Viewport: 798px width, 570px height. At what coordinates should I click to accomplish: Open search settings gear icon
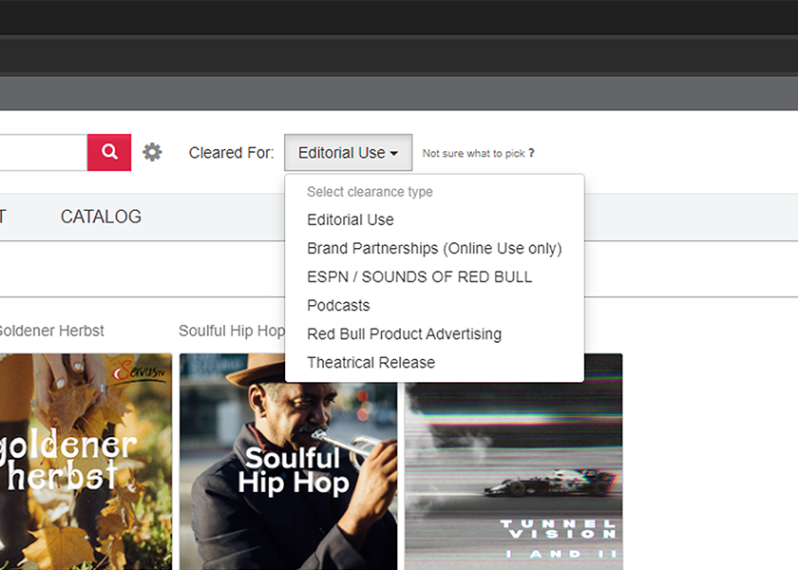pos(152,152)
